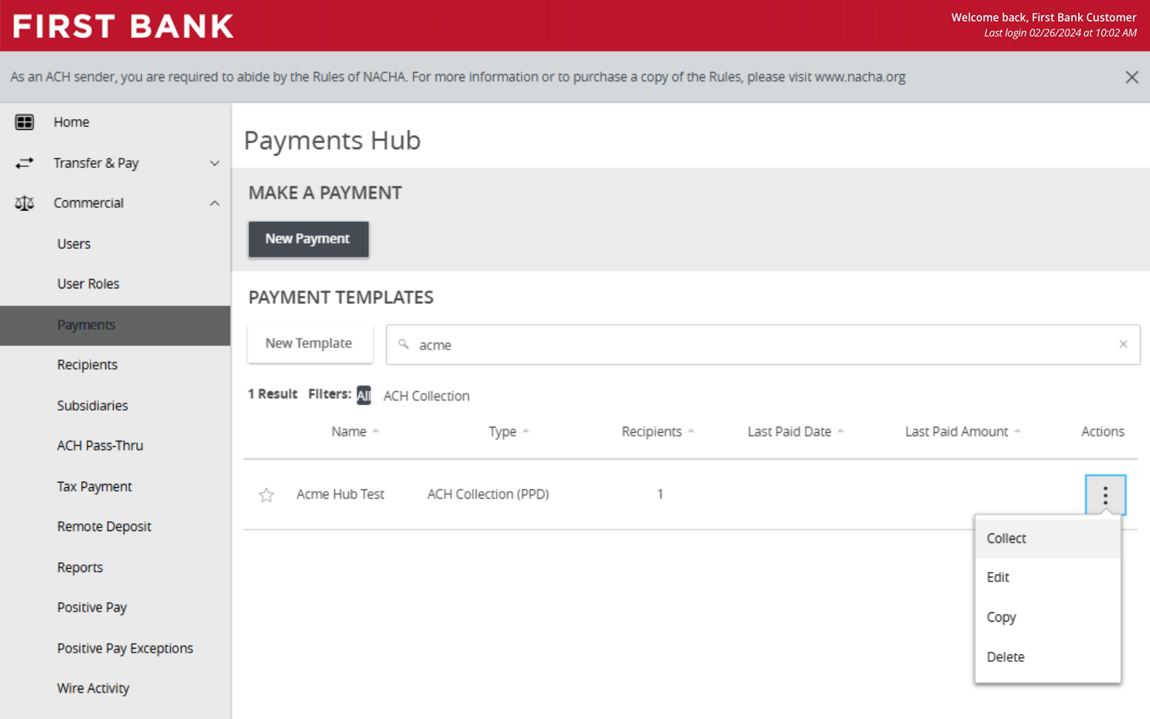The height and width of the screenshot is (719, 1150).
Task: Click the ACH Collection (PPD) type cell
Action: (x=488, y=494)
